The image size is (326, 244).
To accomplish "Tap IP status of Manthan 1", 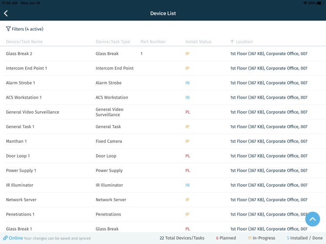I will 187,141.
